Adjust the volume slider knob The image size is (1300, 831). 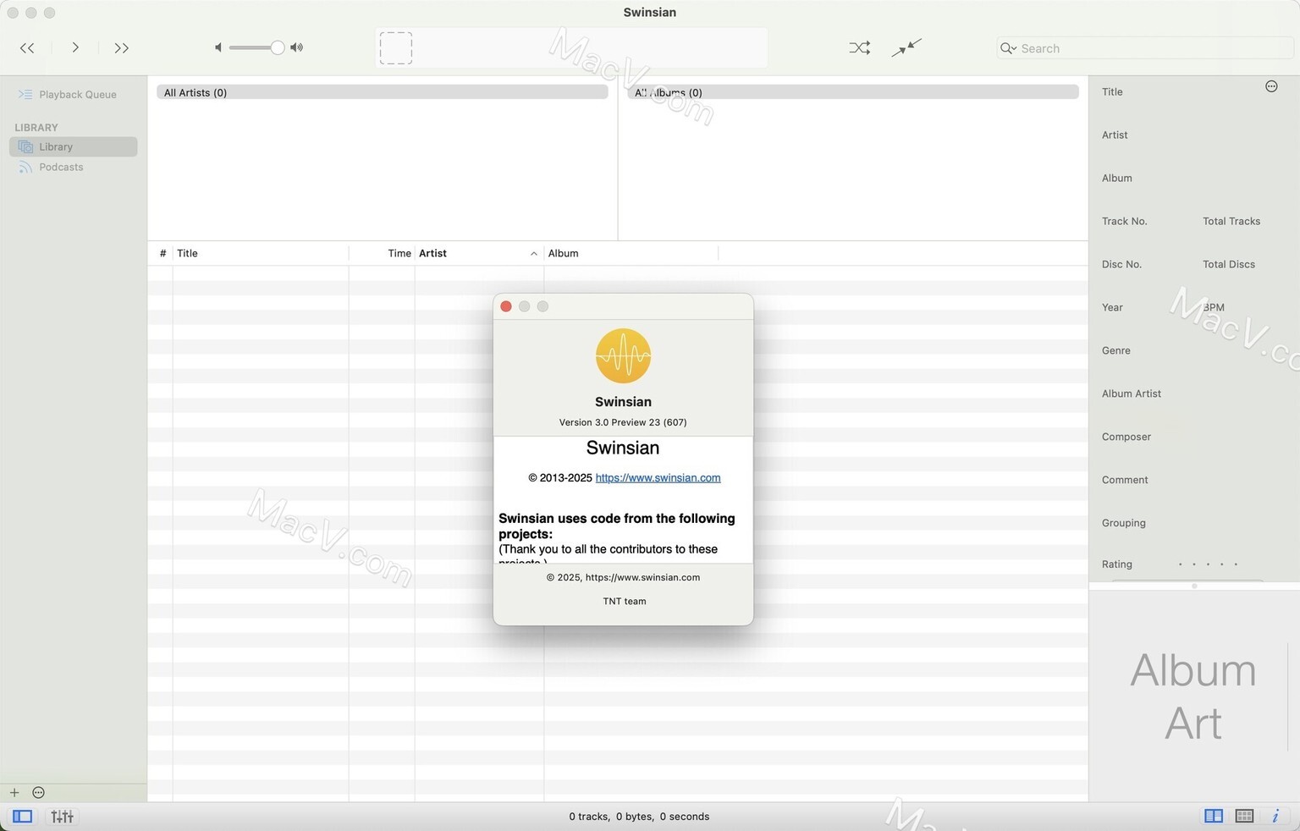(x=277, y=47)
